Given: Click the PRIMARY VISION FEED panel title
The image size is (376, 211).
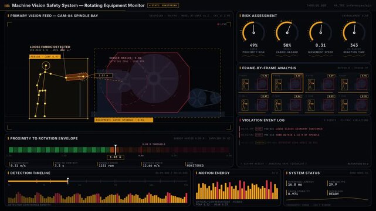Looking at the screenshot, I should (x=54, y=16).
